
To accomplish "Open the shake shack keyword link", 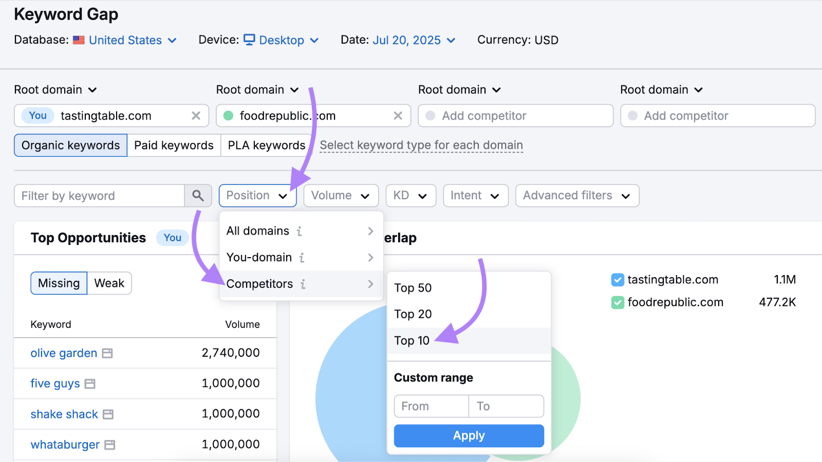I will tap(64, 414).
